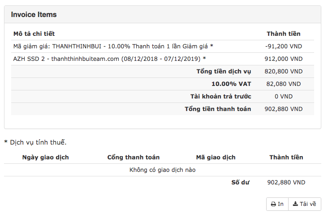Select the Thành tiền header in invoice items table
This screenshot has width=328, height=218.
pyautogui.click(x=284, y=34)
